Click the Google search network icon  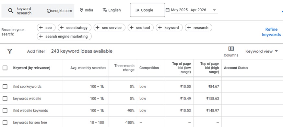137,10
